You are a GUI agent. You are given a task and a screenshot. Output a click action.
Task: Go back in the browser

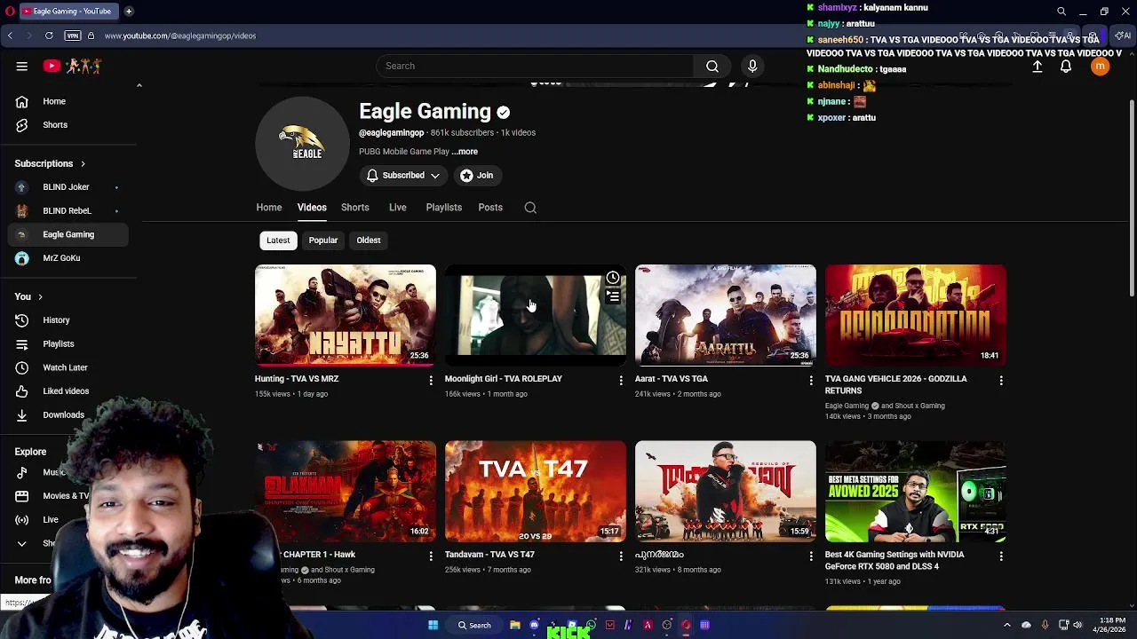click(10, 35)
